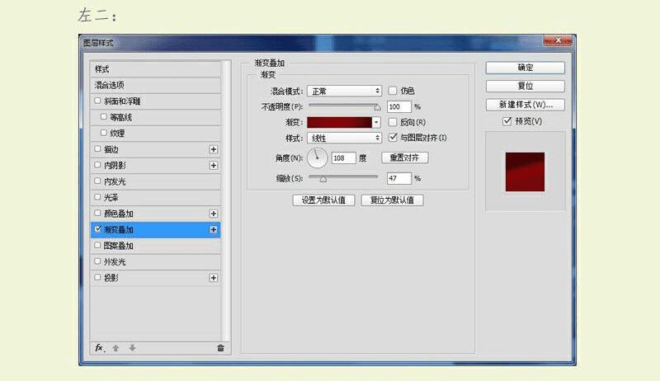Open the 混合模式 dropdown set to 正常

click(344, 91)
